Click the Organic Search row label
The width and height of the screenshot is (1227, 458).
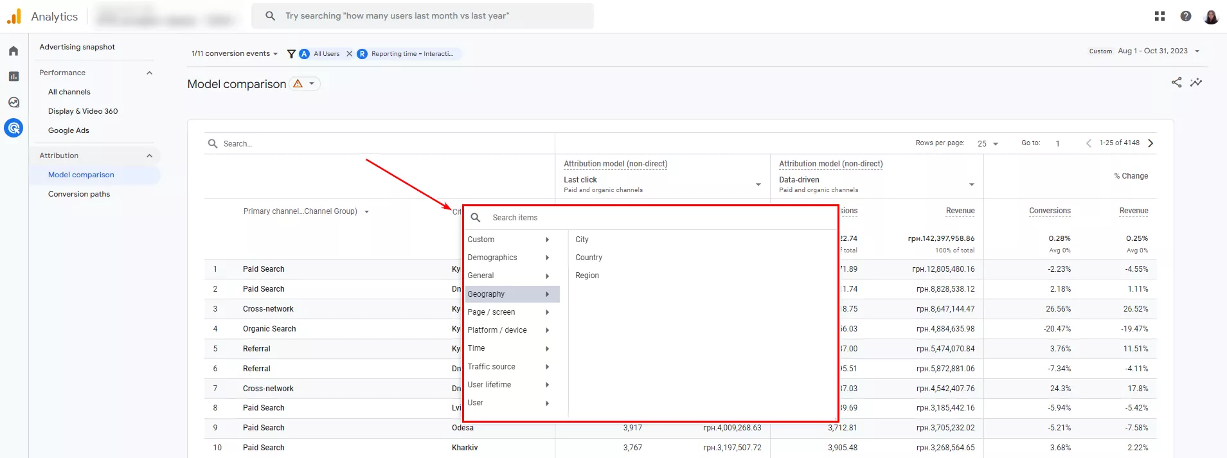269,329
